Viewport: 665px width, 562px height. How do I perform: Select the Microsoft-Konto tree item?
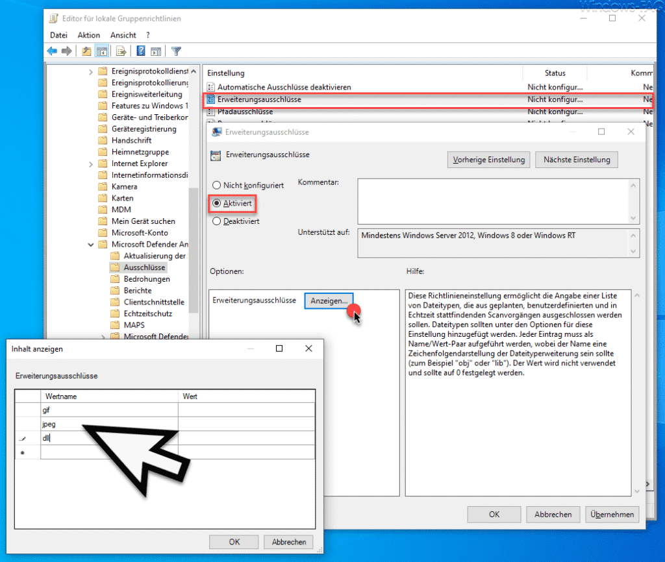(x=140, y=233)
